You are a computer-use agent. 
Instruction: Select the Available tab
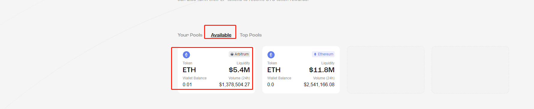click(x=221, y=35)
